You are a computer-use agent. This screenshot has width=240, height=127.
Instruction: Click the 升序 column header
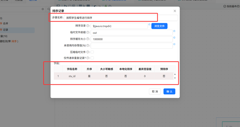pos(89,69)
